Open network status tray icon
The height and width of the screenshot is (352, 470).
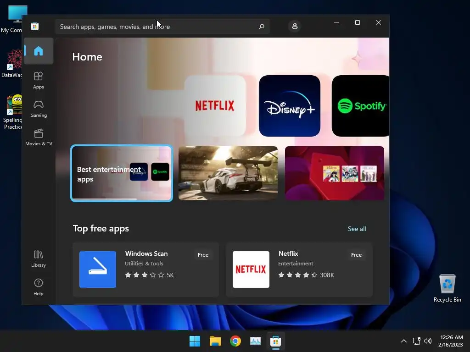[x=416, y=341]
